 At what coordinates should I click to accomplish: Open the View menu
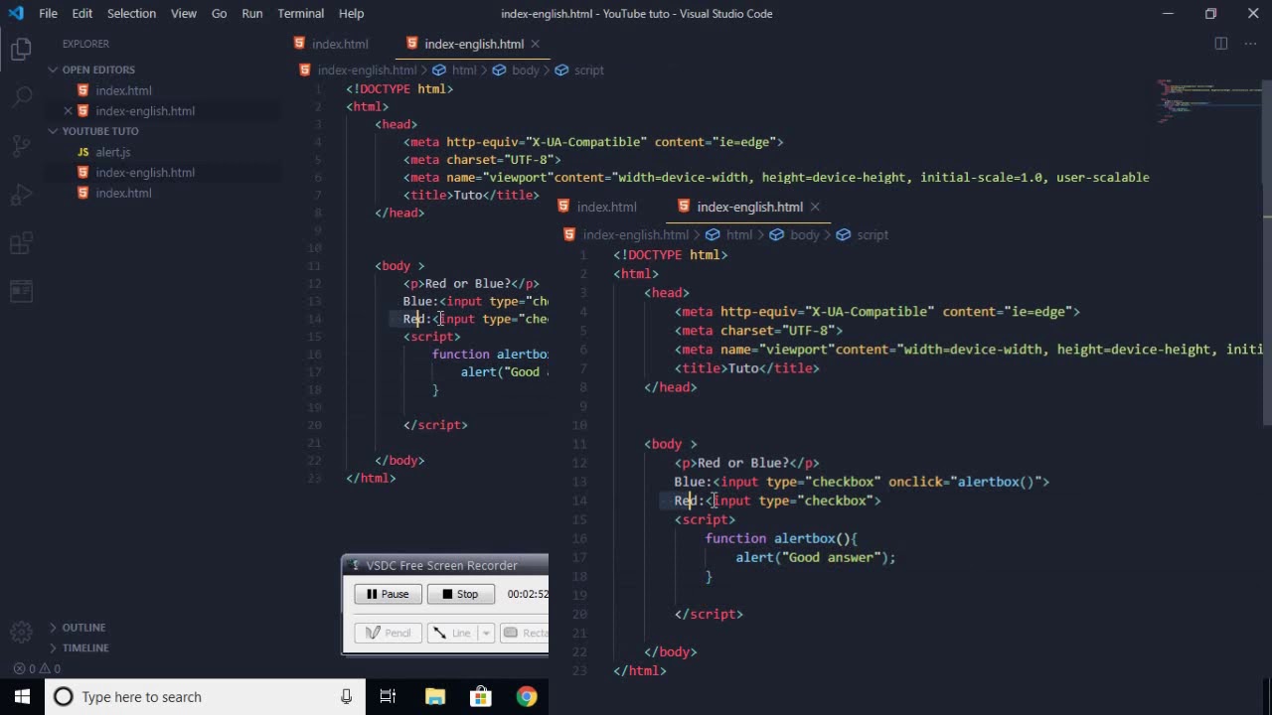[x=184, y=13]
